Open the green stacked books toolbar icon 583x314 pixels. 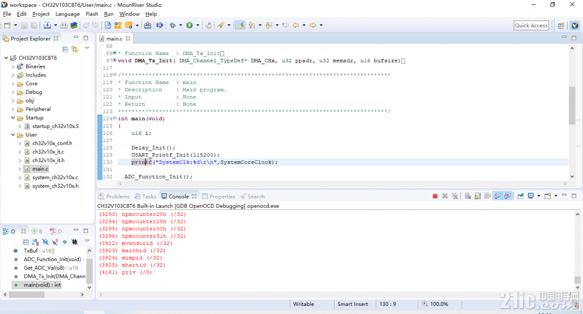[x=73, y=25]
